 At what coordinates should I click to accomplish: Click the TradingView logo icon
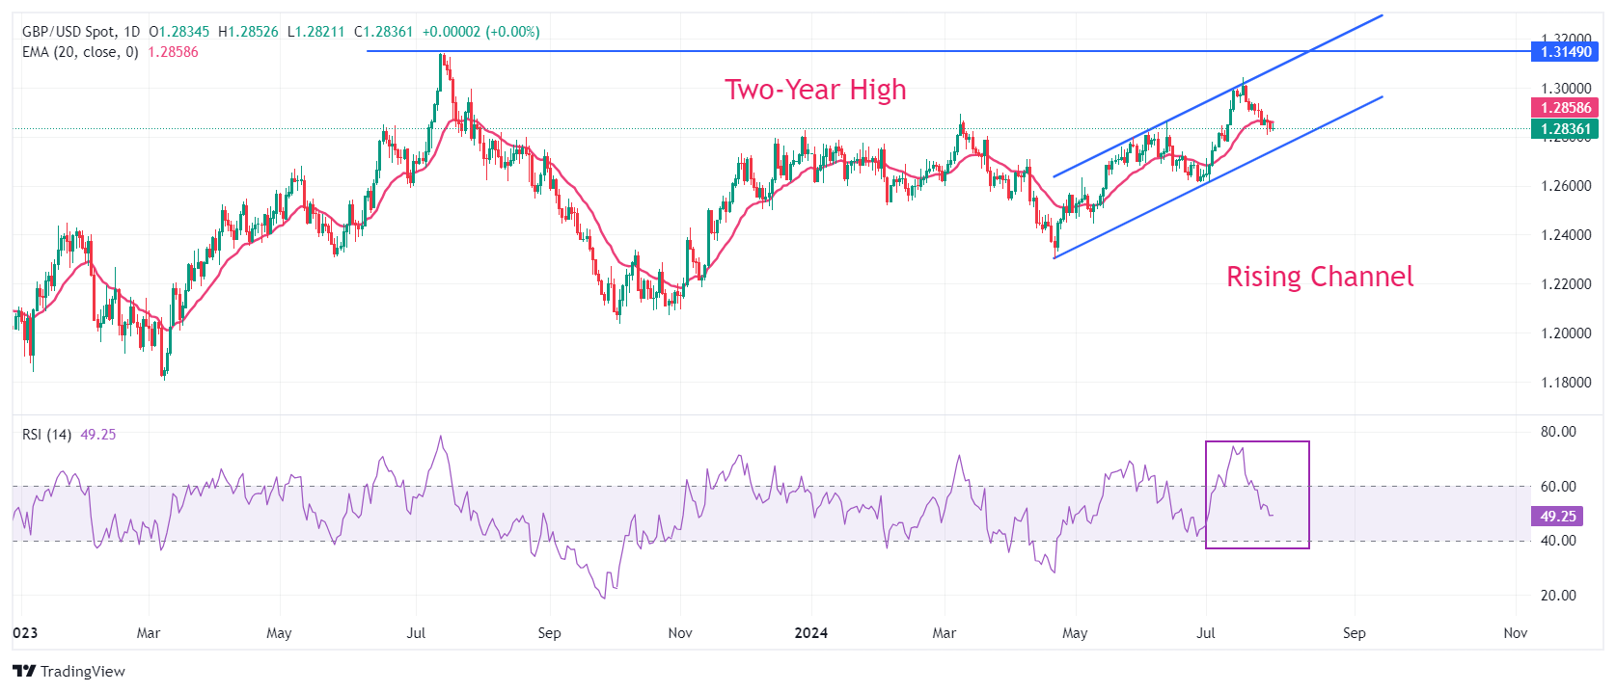24,671
